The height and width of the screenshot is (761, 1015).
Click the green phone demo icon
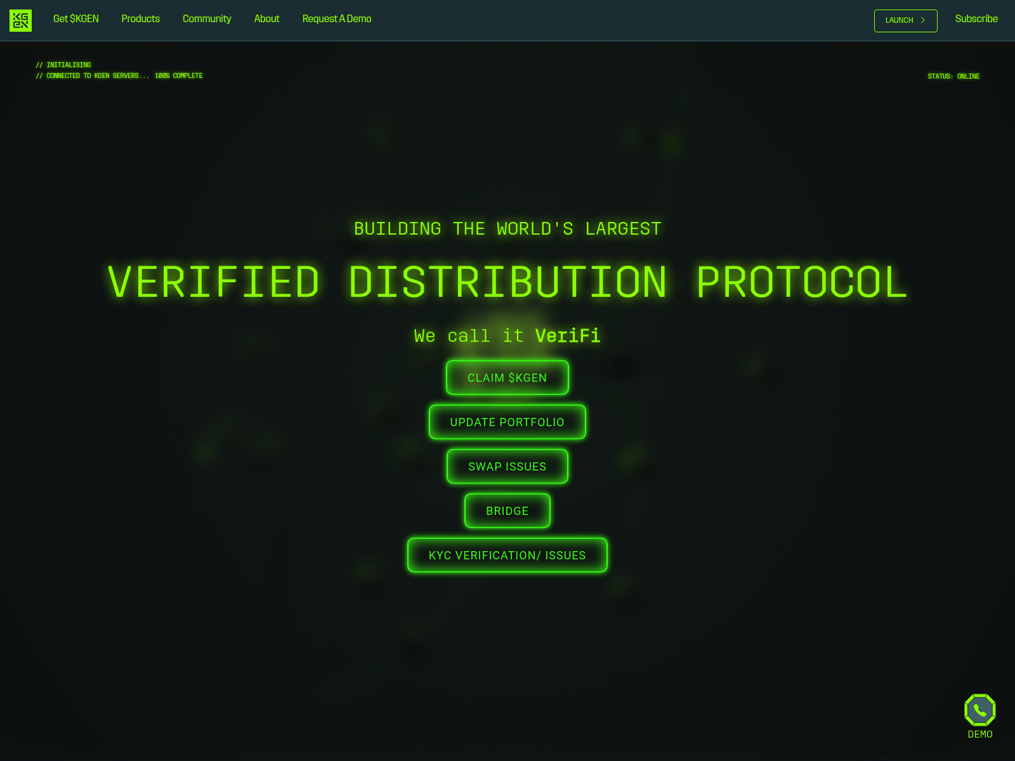tap(980, 710)
